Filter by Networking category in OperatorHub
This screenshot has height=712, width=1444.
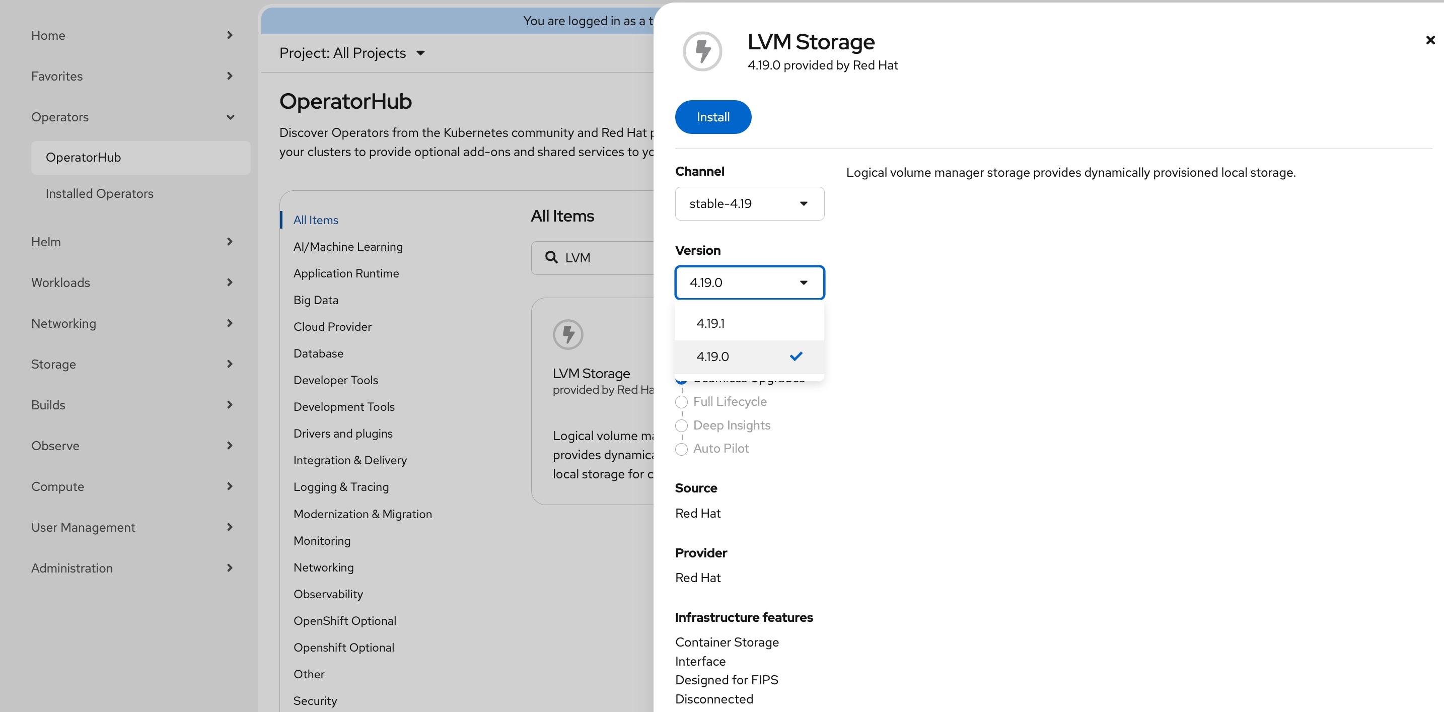point(323,568)
